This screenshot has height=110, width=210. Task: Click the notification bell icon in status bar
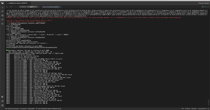[208, 109]
